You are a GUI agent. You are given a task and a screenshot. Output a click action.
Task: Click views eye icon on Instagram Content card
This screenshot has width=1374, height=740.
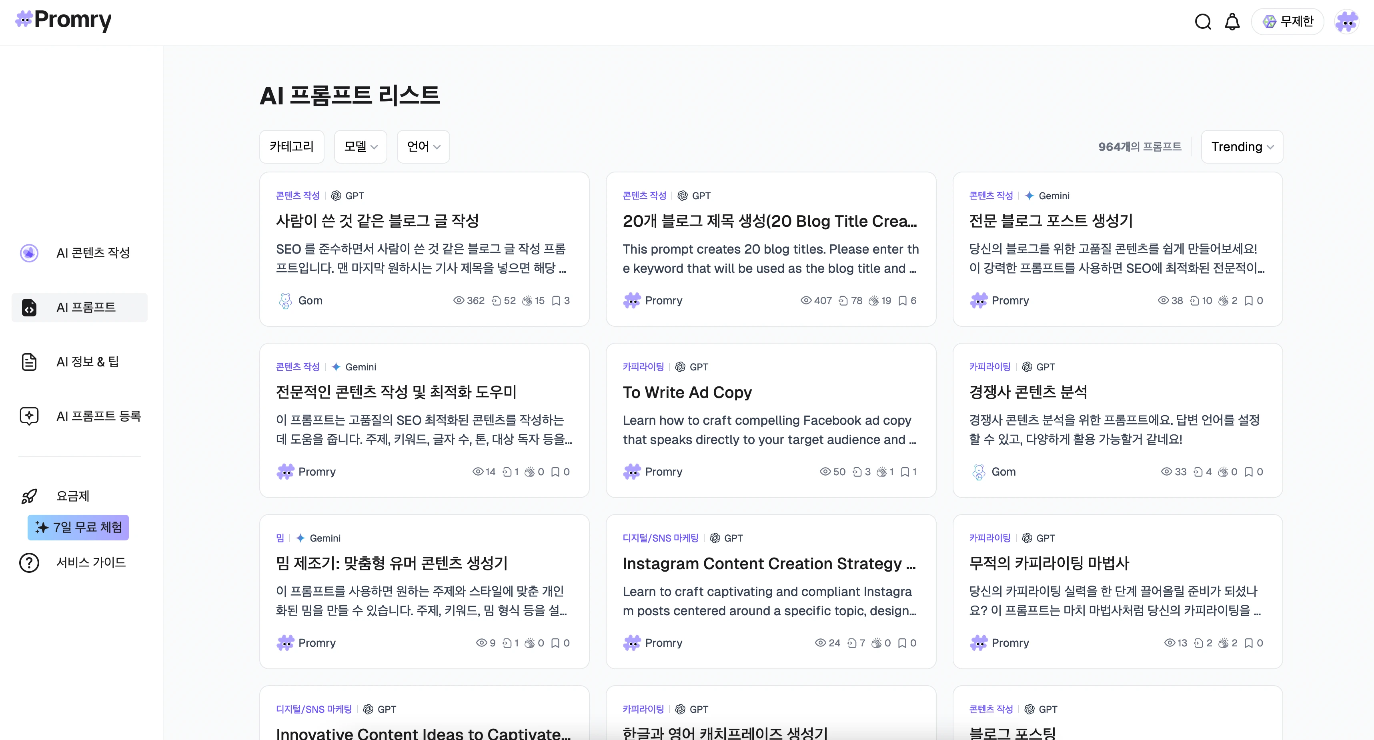[x=820, y=643]
